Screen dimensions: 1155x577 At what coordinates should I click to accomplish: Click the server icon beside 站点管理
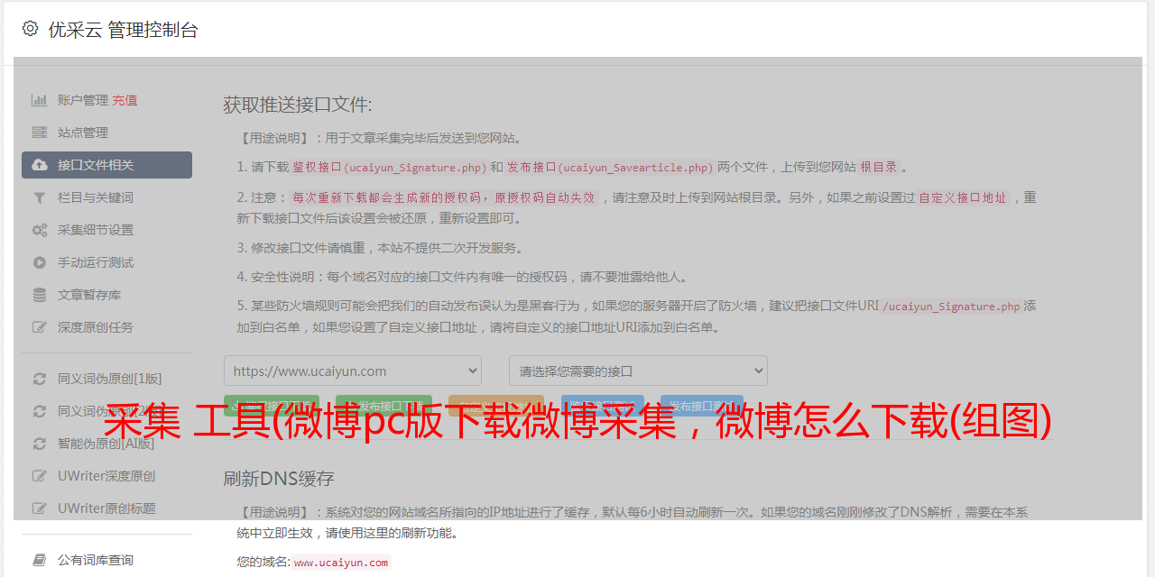(x=40, y=133)
